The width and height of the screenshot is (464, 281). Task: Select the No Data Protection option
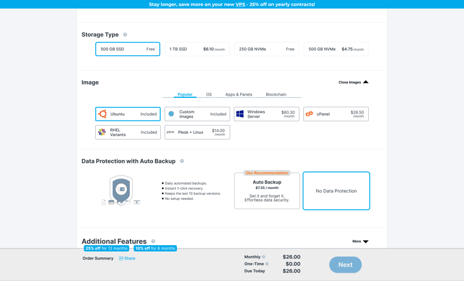pos(336,191)
